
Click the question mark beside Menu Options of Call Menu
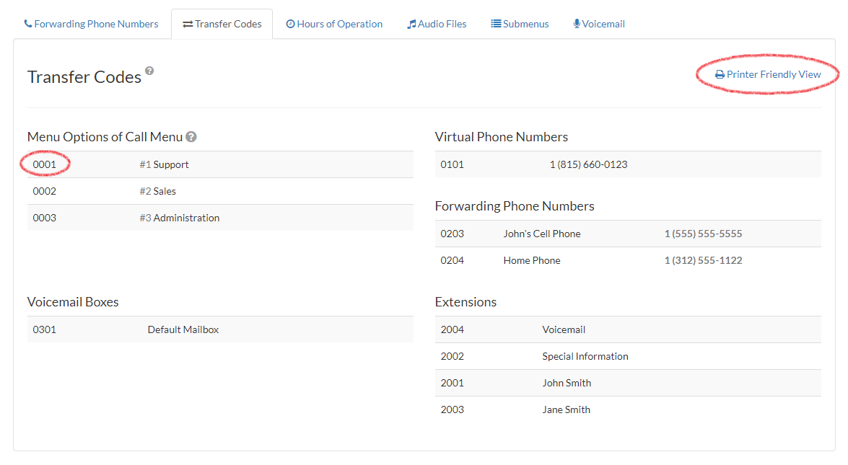[x=191, y=136]
